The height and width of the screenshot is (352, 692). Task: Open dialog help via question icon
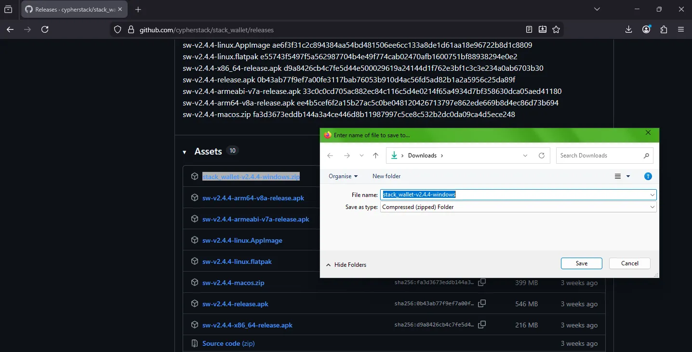coord(648,176)
